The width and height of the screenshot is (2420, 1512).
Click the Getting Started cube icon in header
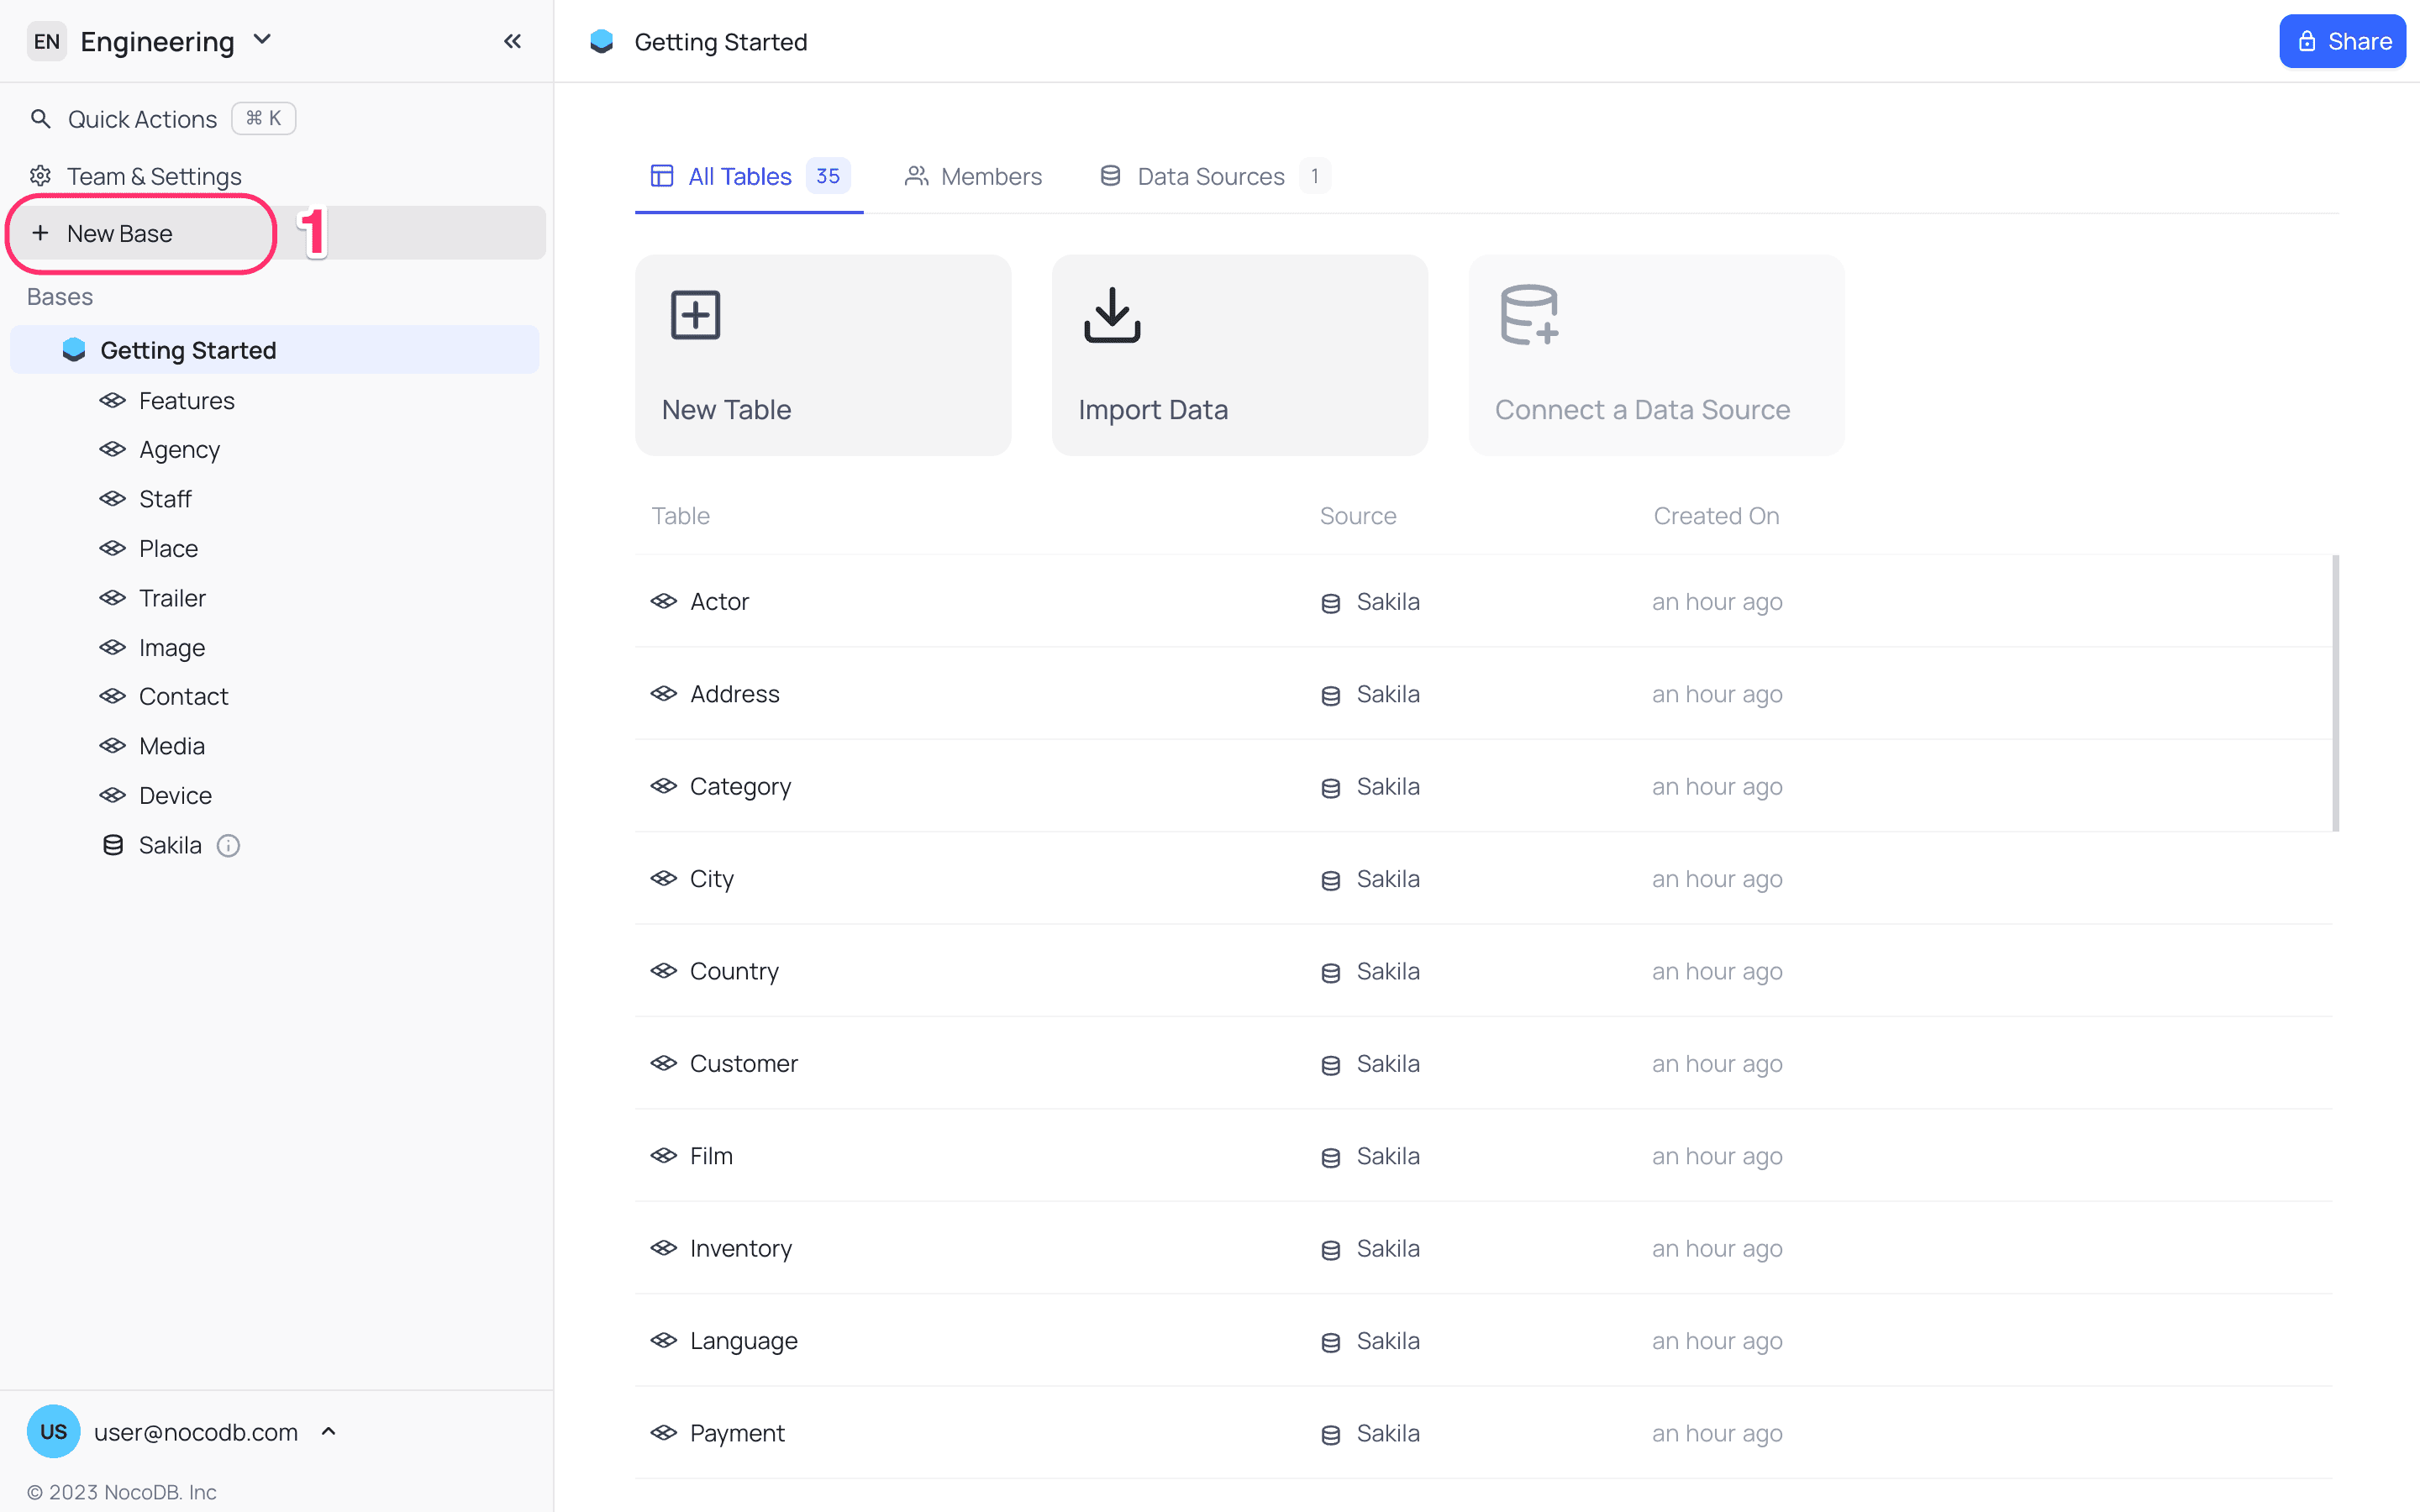pos(601,41)
